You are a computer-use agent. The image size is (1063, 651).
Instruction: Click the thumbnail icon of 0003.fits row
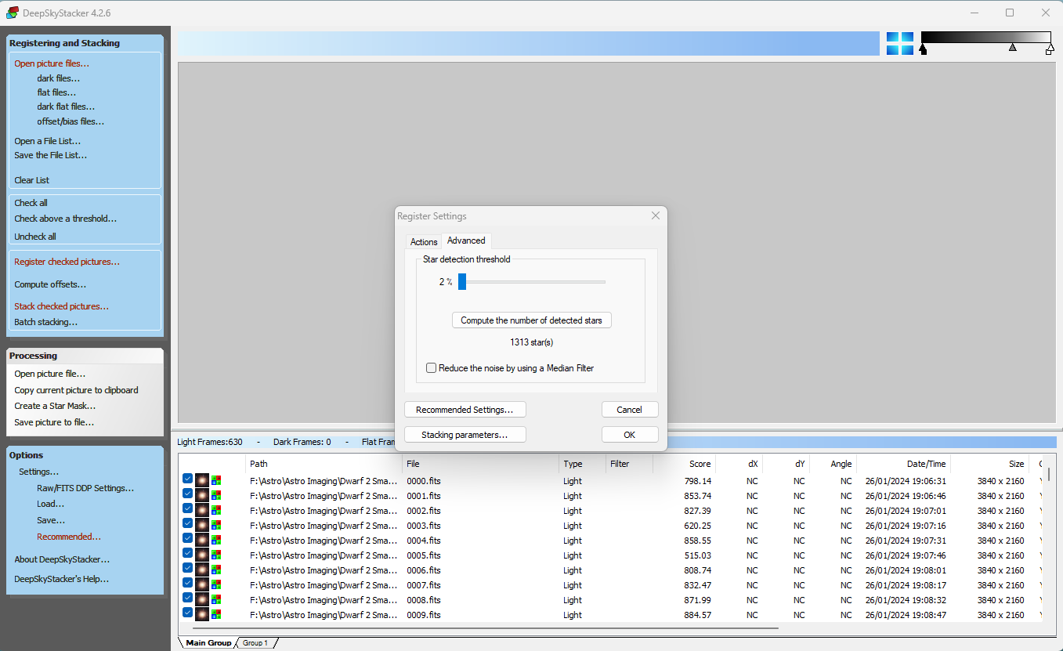[202, 525]
